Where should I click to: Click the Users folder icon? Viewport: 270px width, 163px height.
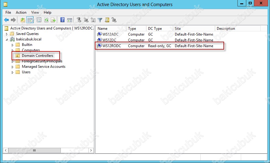click(x=18, y=72)
